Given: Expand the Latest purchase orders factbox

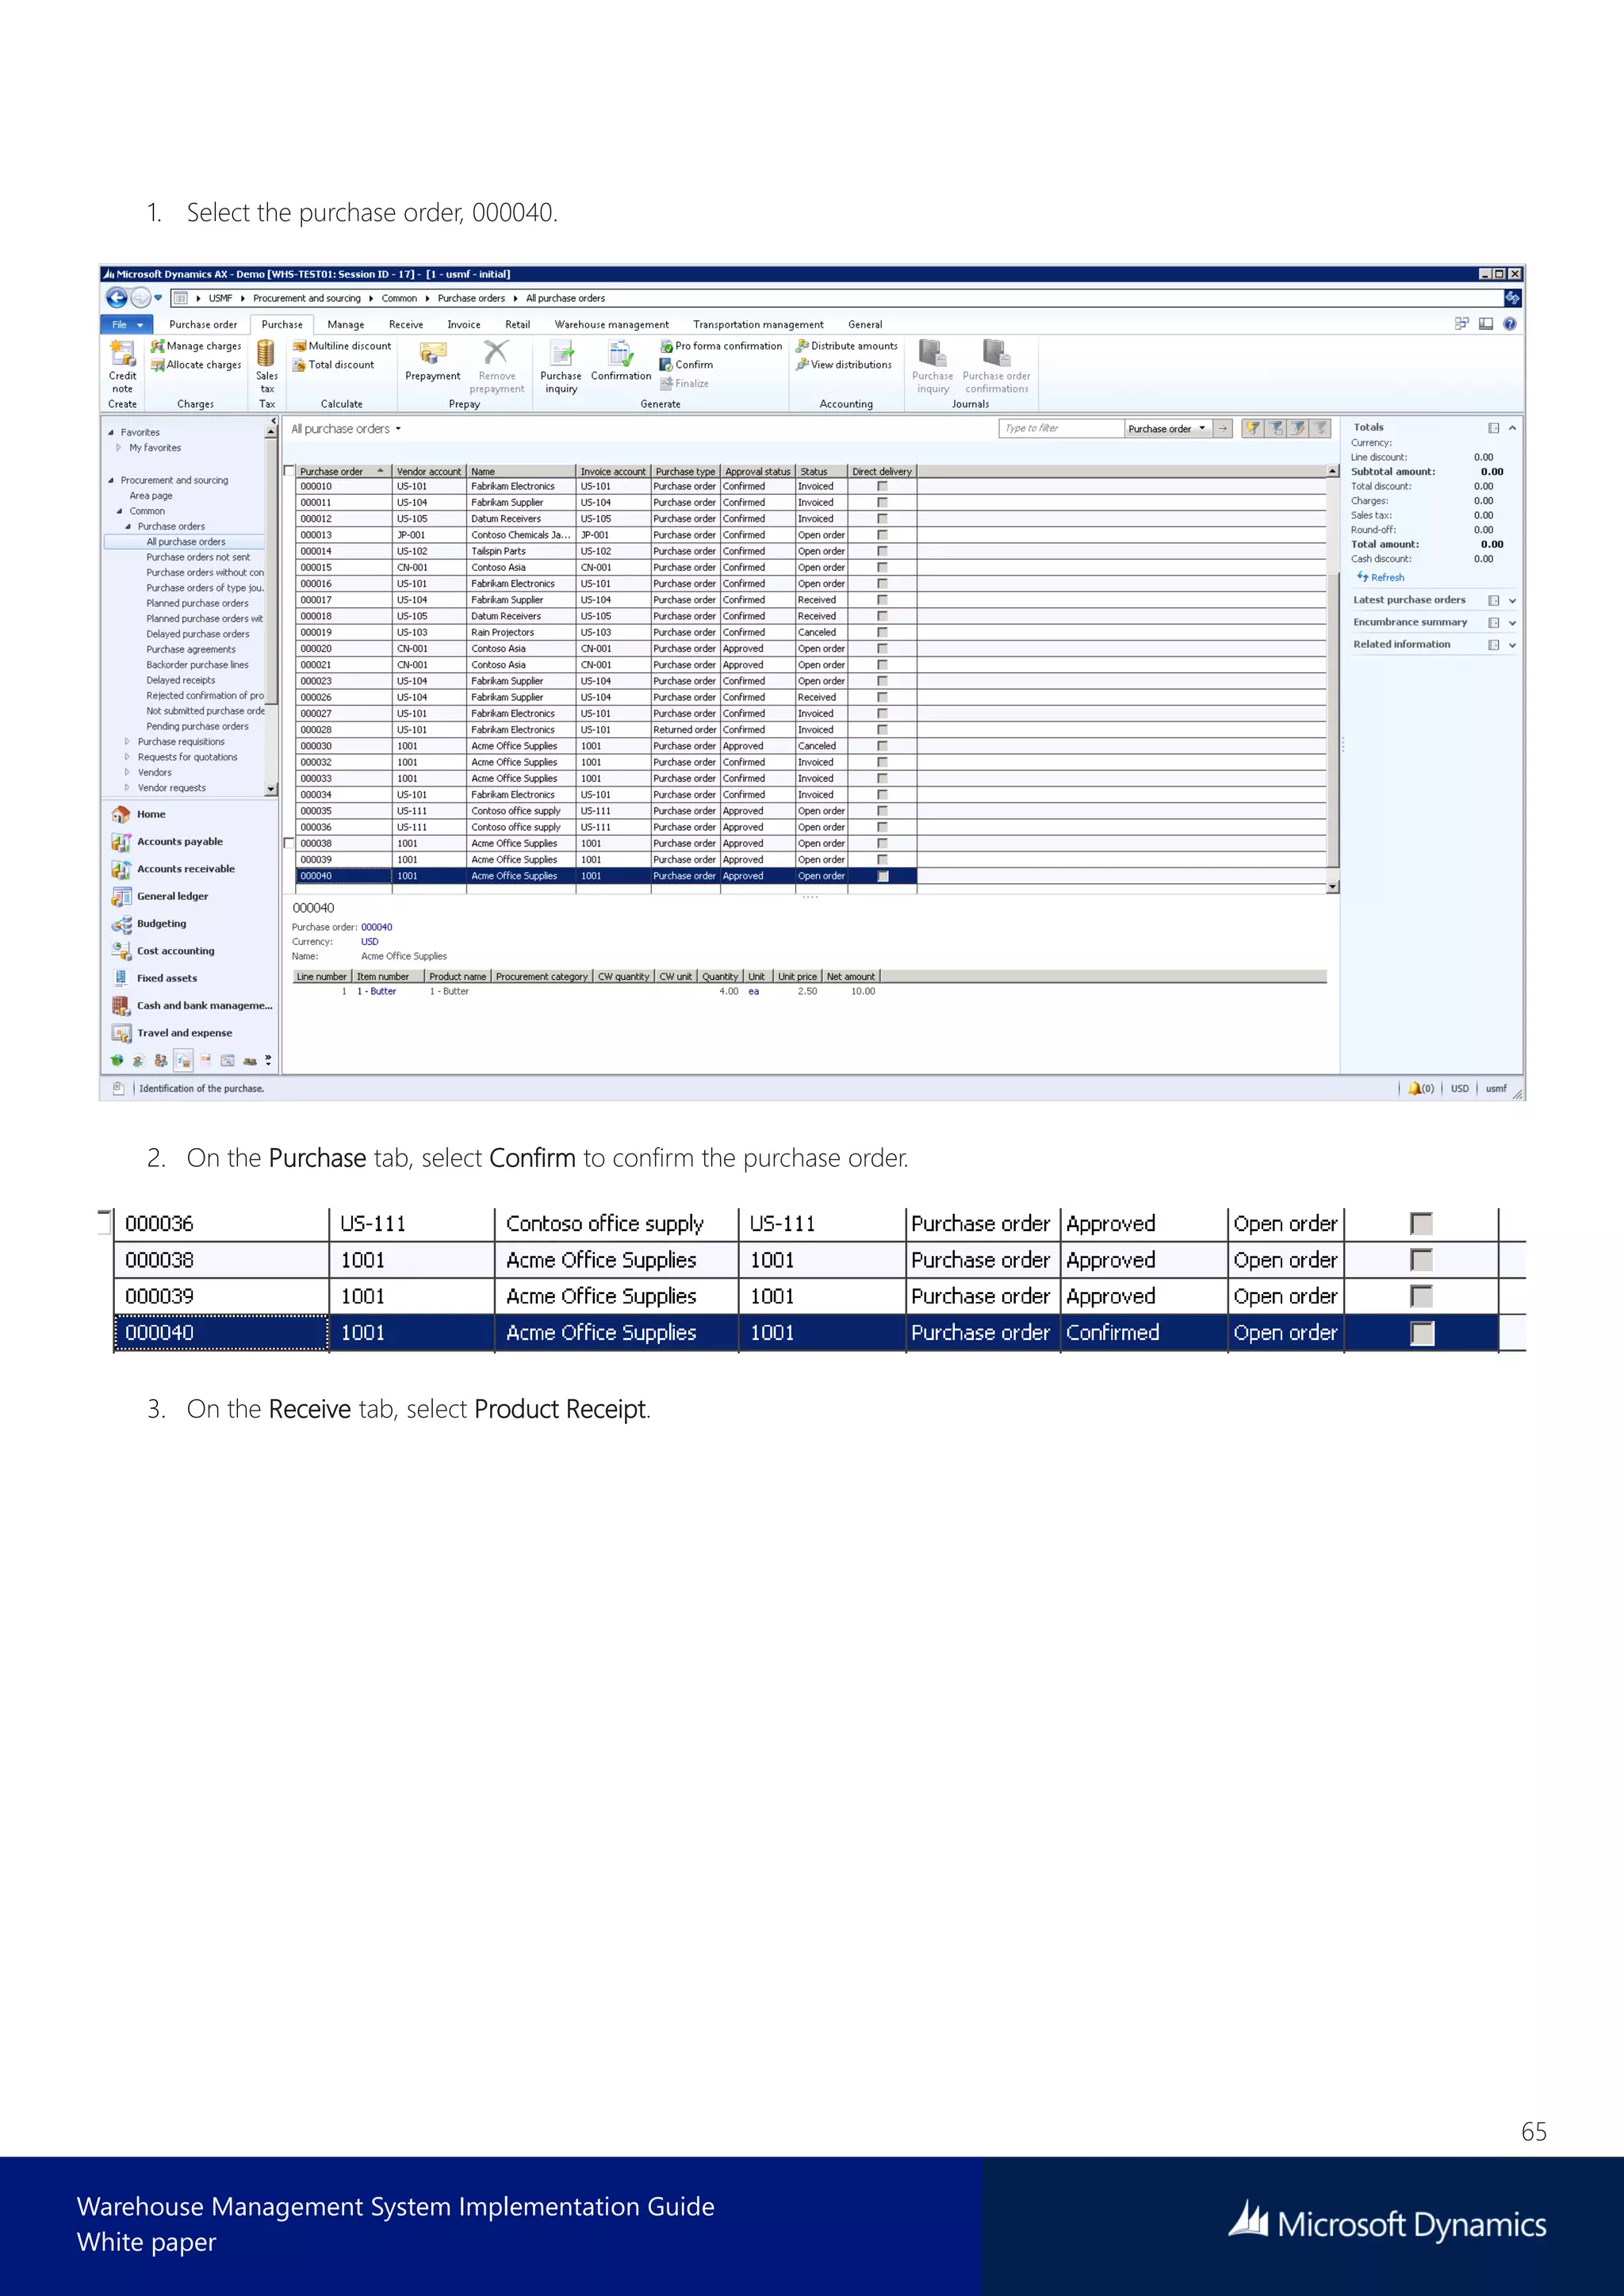Looking at the screenshot, I should (1512, 601).
